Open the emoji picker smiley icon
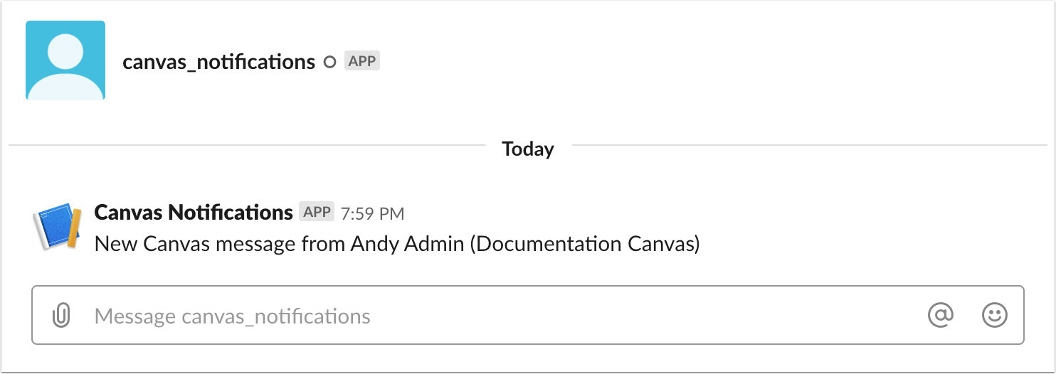This screenshot has width=1056, height=374. point(994,315)
